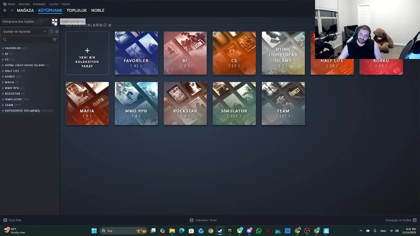This screenshot has width=420, height=236.
Task: Open the TEAM collection tile
Action: pos(283,104)
